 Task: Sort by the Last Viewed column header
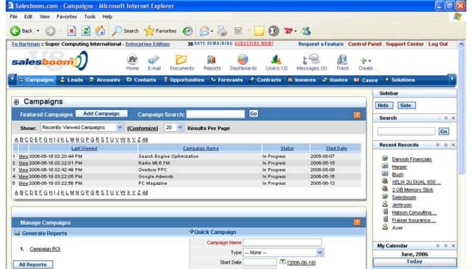84,148
